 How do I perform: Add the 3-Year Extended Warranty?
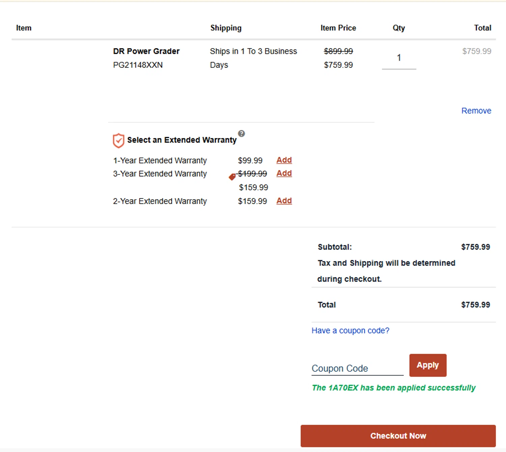[x=284, y=173]
